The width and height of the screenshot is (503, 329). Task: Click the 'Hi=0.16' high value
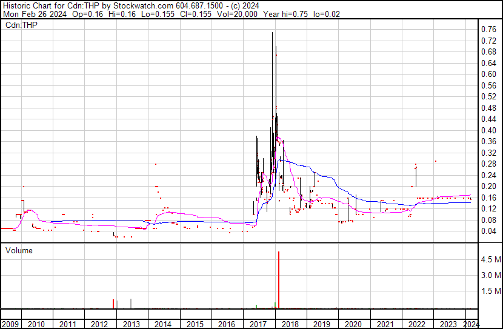pyautogui.click(x=122, y=14)
